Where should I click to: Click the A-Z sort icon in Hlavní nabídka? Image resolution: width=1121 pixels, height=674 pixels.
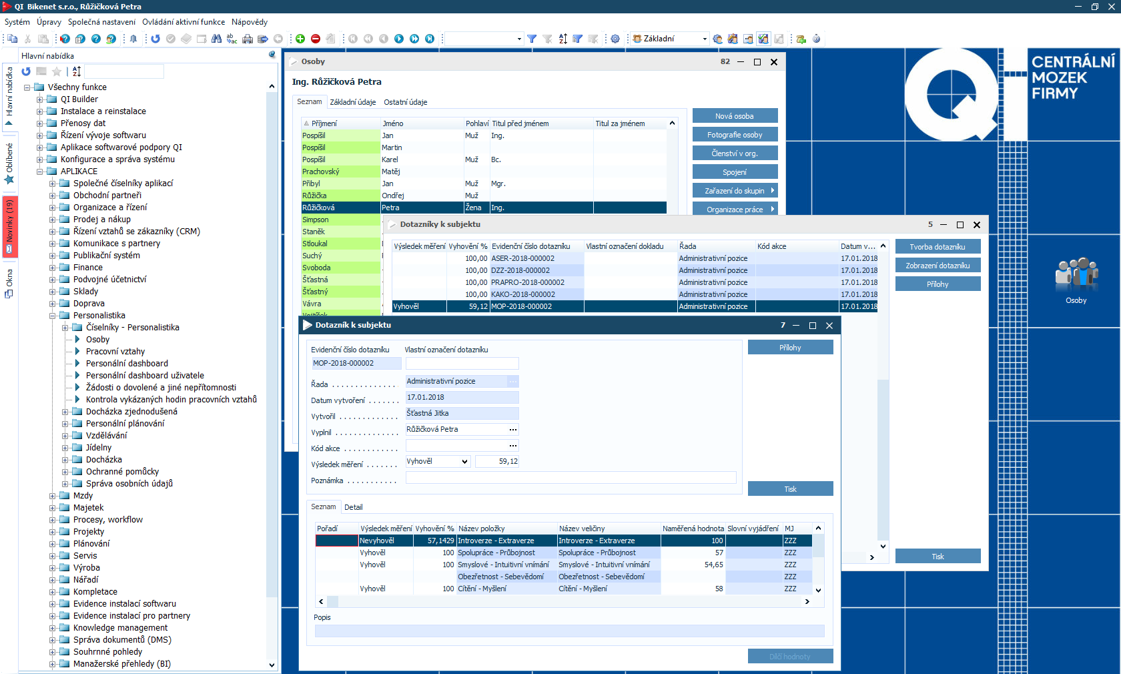coord(77,71)
